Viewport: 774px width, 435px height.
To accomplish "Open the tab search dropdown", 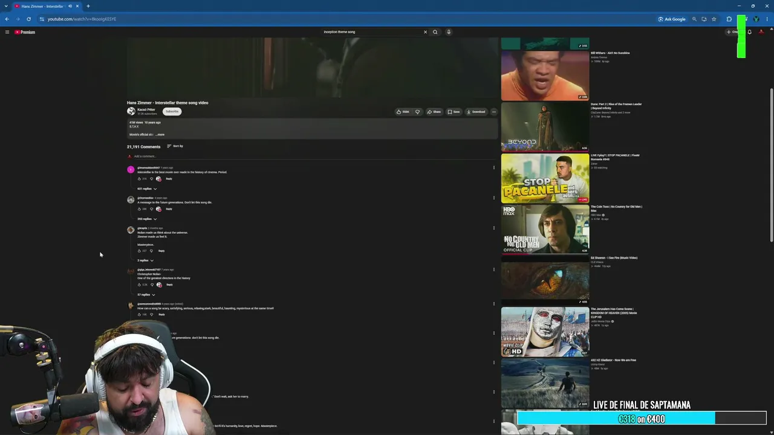I will [x=5, y=6].
